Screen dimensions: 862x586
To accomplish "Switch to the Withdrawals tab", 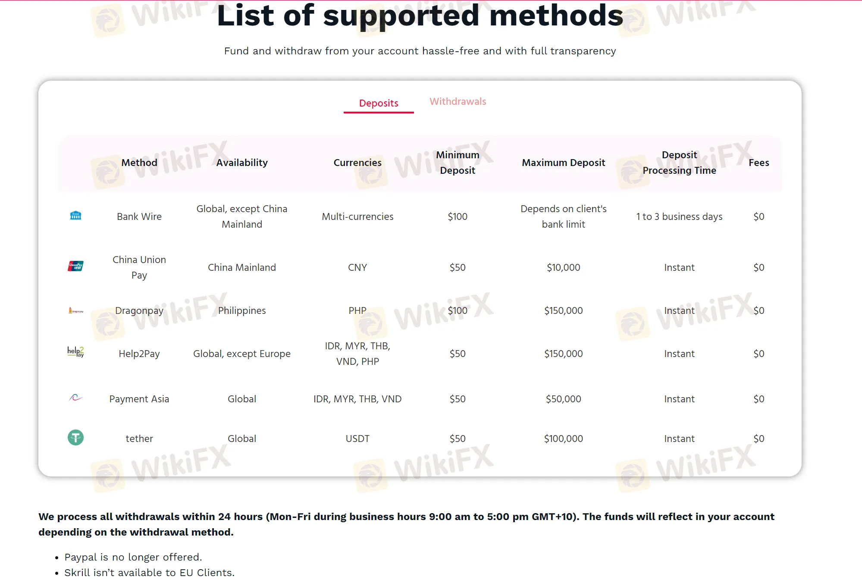I will tap(458, 101).
